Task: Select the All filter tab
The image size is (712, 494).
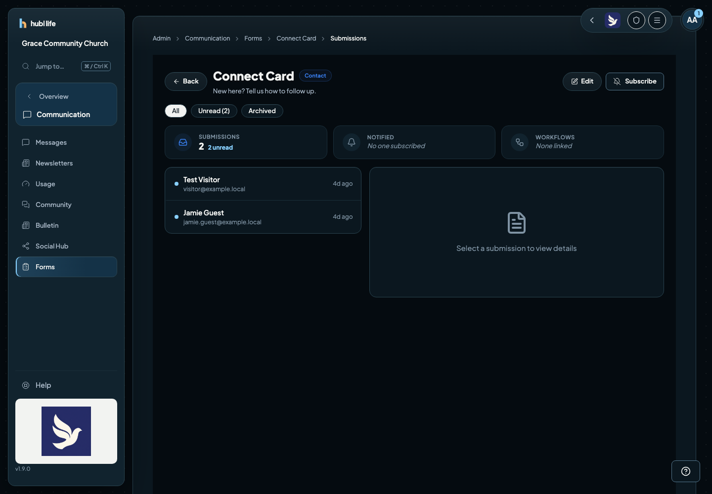Action: 176,111
